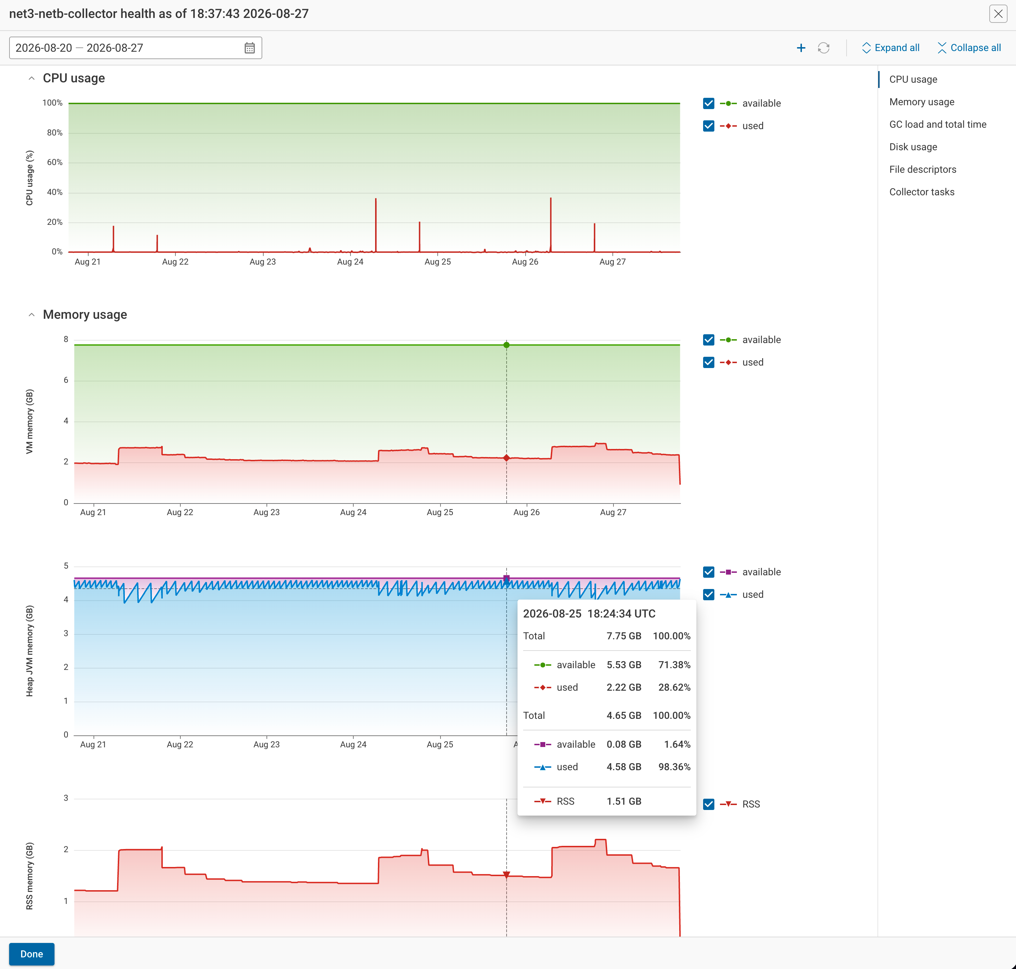Go to Disk usage section
This screenshot has width=1016, height=969.
pyautogui.click(x=913, y=147)
